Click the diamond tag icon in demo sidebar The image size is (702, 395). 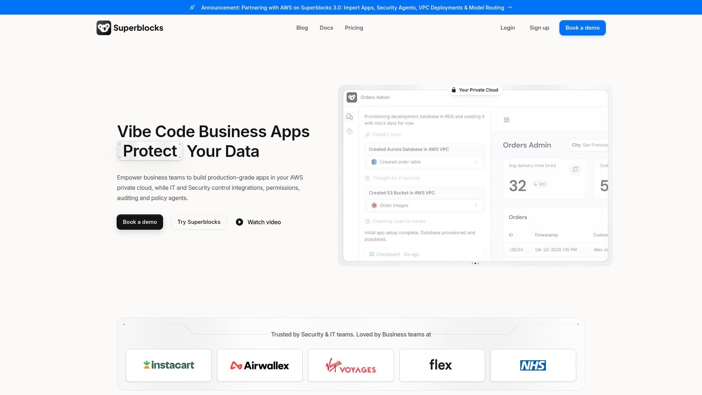pos(350,131)
